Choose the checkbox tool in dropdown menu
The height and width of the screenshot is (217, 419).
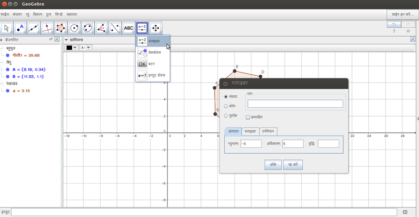point(152,53)
